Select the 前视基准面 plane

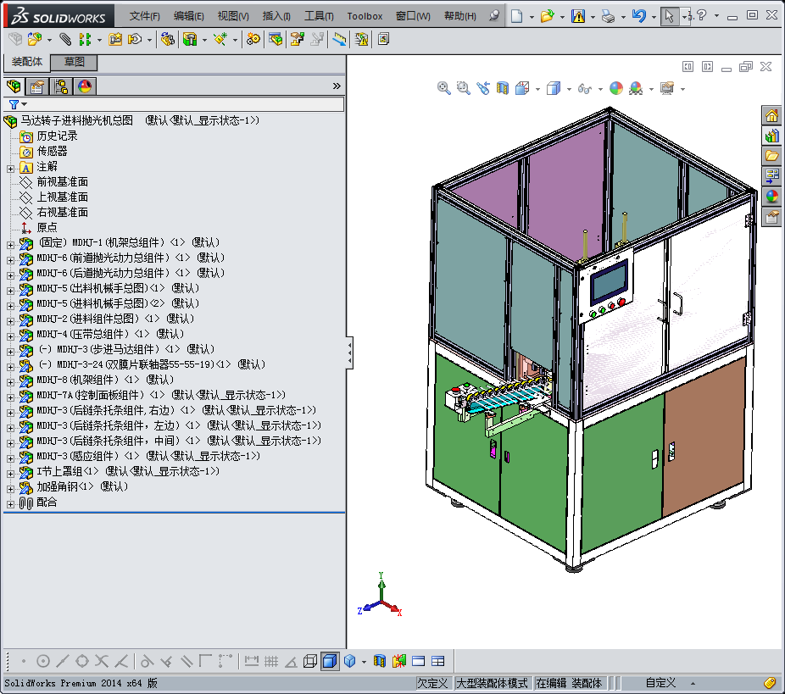(63, 181)
